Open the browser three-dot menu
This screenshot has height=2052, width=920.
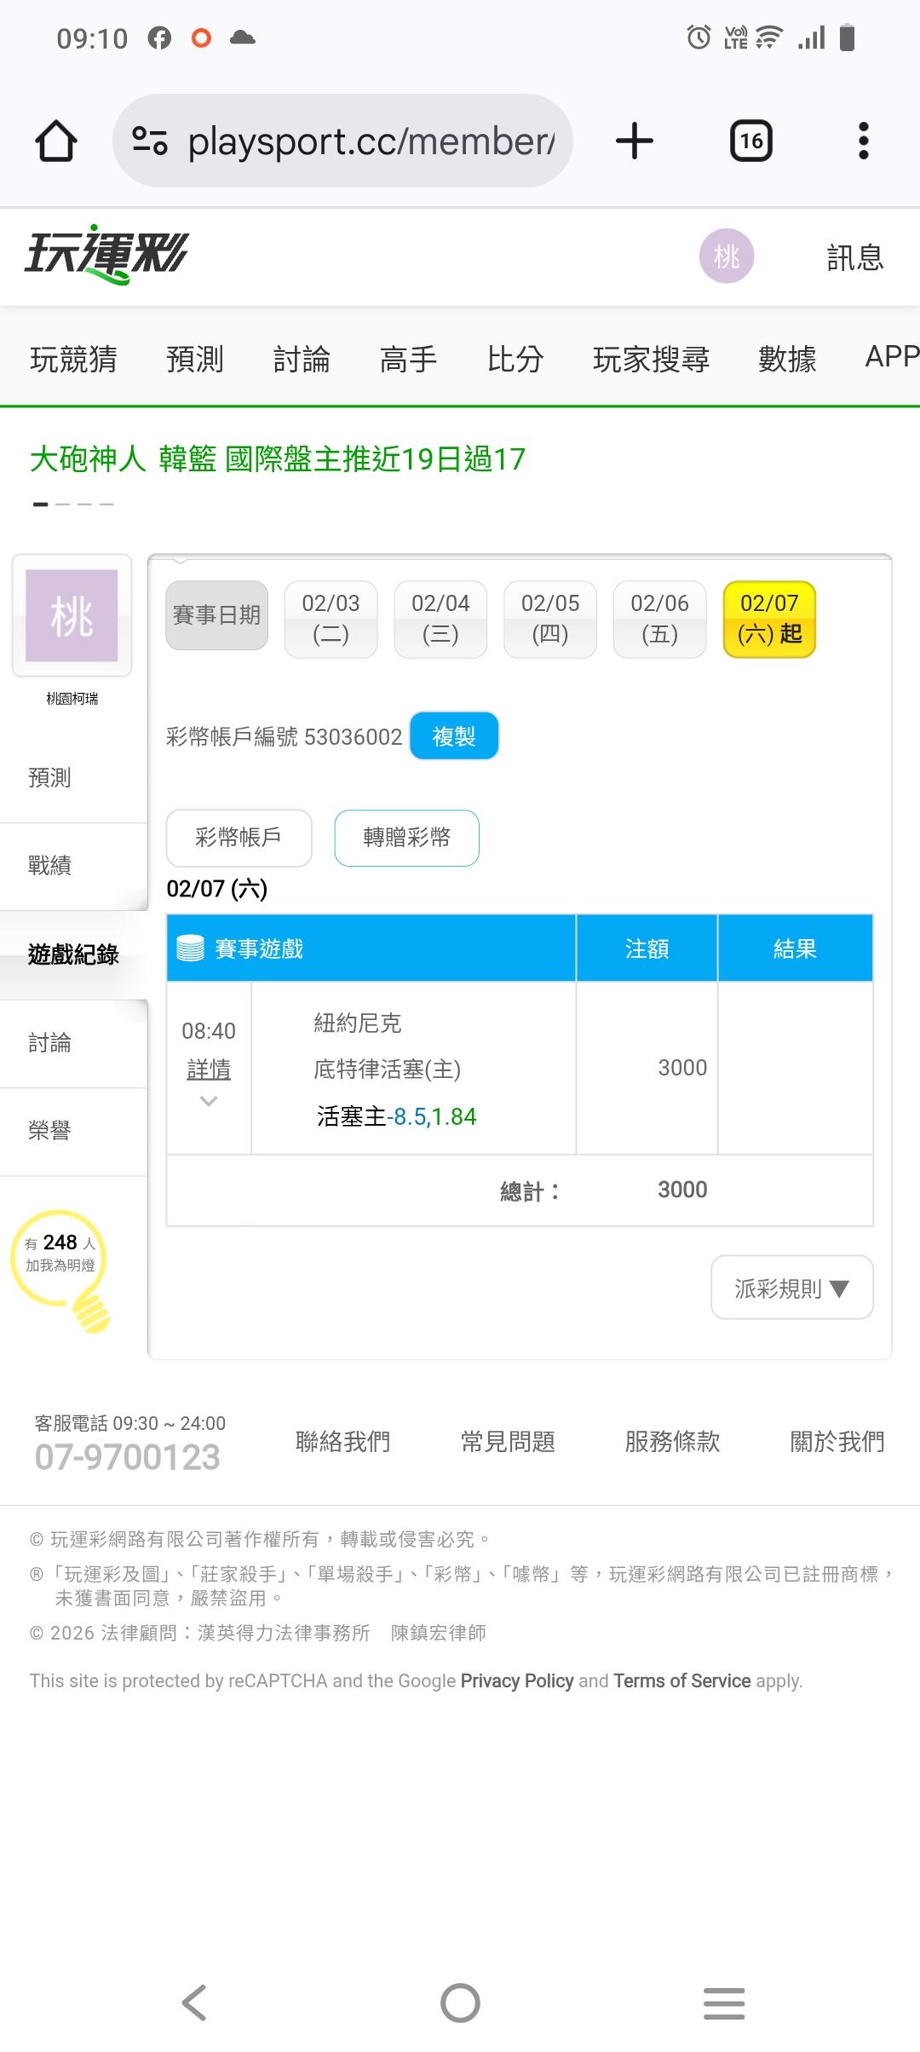(x=863, y=141)
